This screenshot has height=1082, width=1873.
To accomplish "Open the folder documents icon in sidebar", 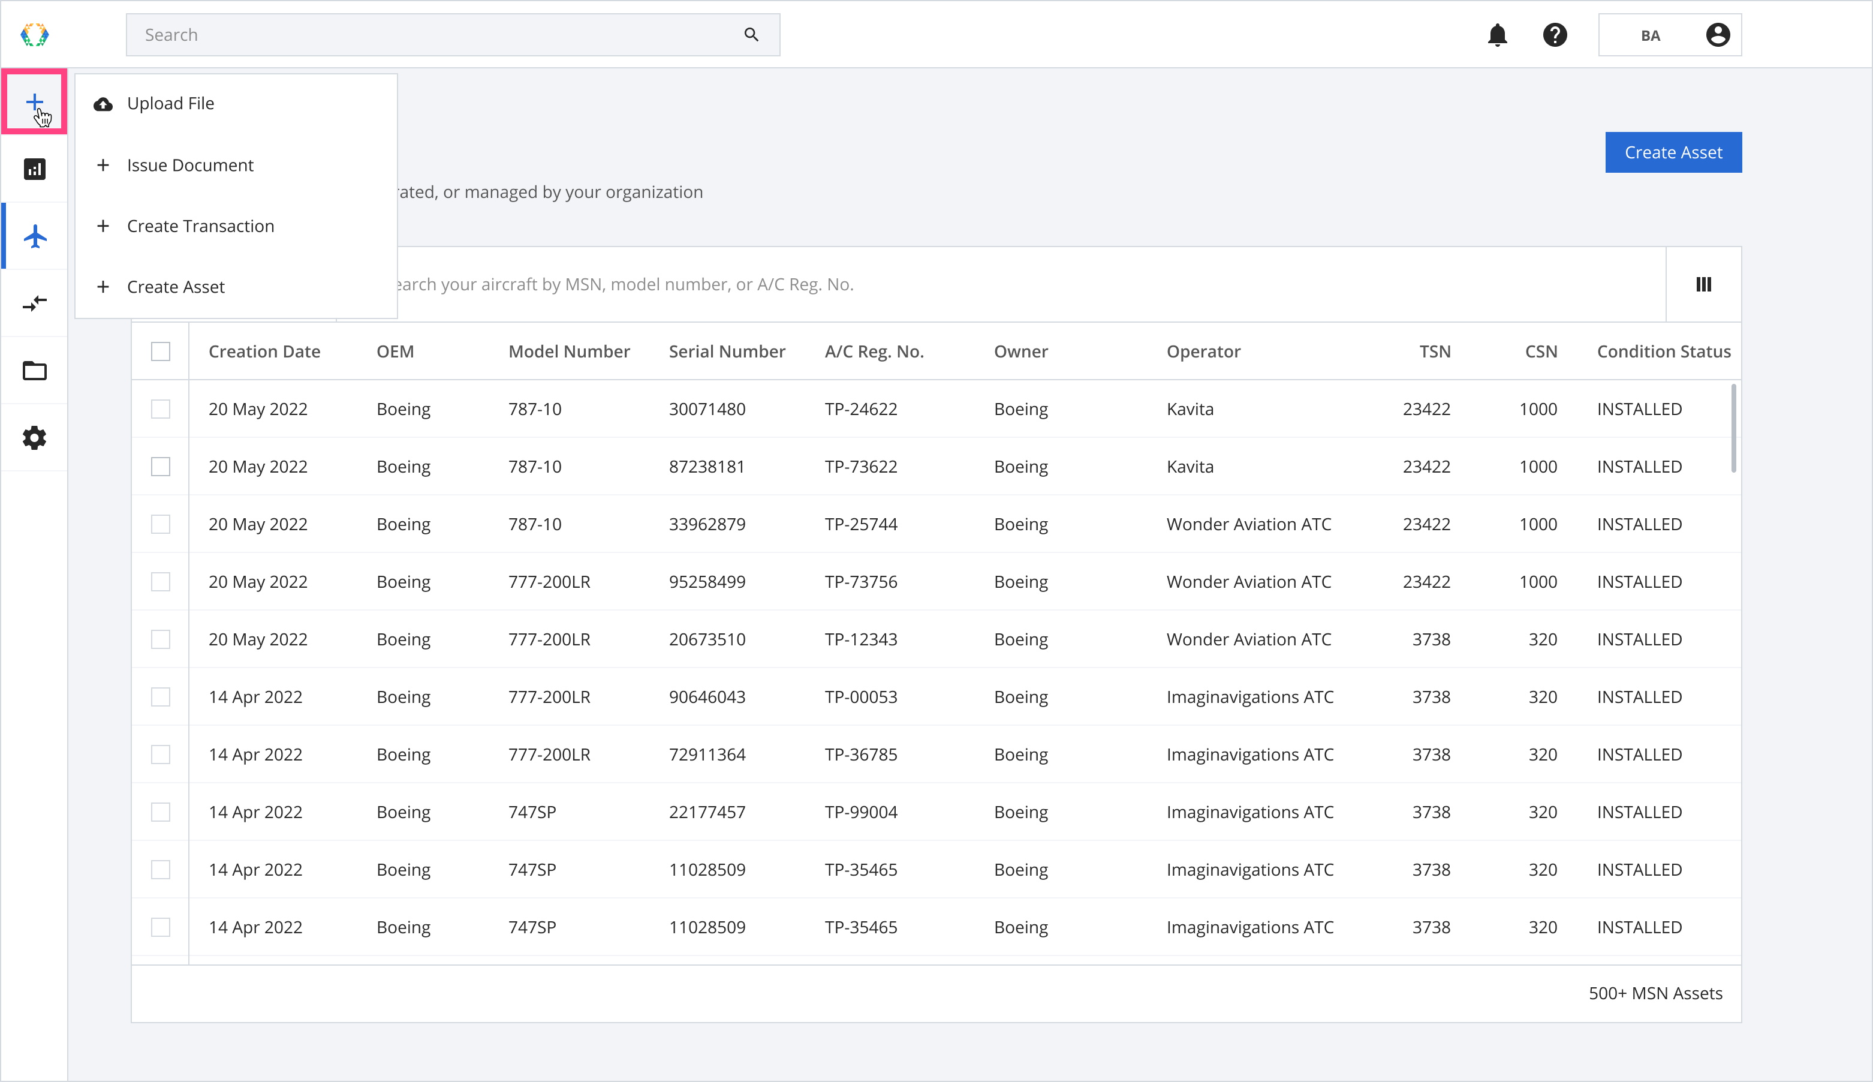I will coord(35,370).
